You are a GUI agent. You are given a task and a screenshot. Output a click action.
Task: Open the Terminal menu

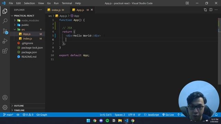pyautogui.click(x=67, y=3)
